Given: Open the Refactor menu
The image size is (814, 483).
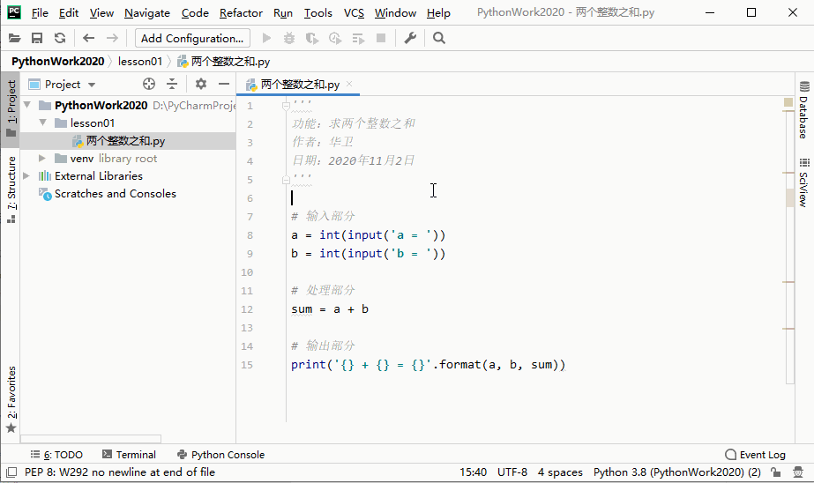Looking at the screenshot, I should (241, 13).
